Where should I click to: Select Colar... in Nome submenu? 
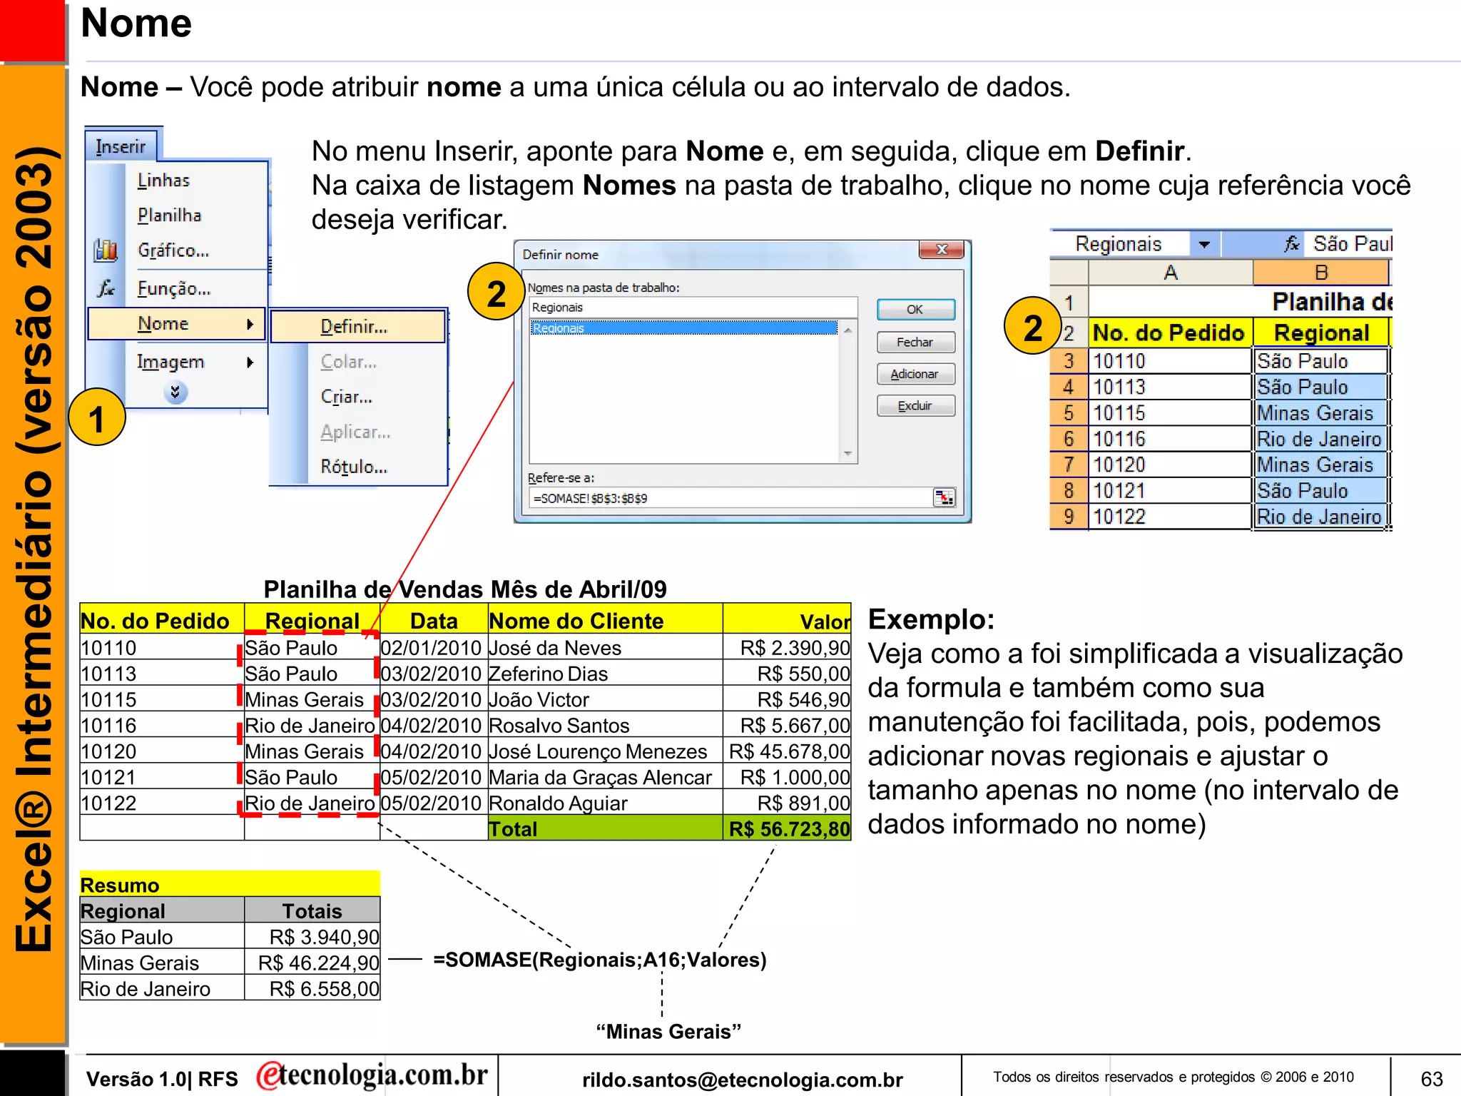[349, 362]
